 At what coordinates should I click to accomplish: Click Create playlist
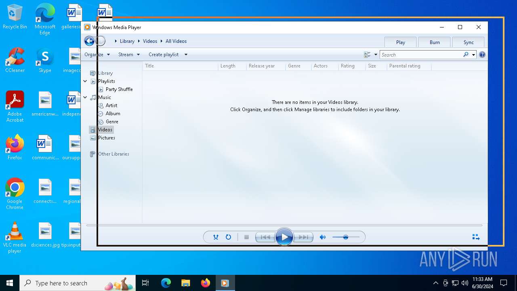(164, 55)
